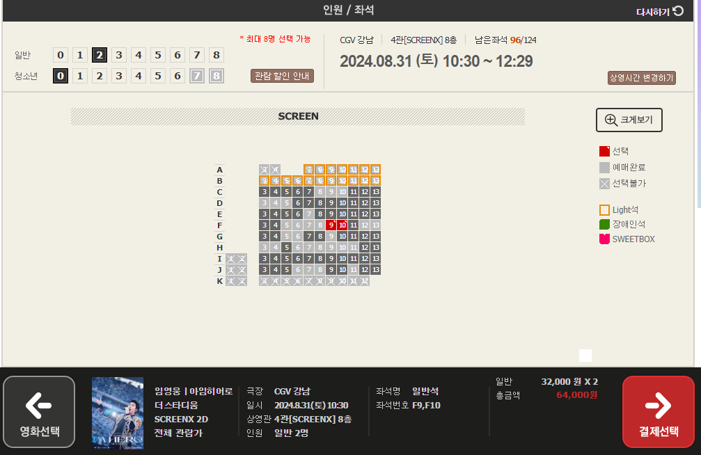The image size is (701, 455).
Task: Select seat F11
Action: pyautogui.click(x=353, y=225)
